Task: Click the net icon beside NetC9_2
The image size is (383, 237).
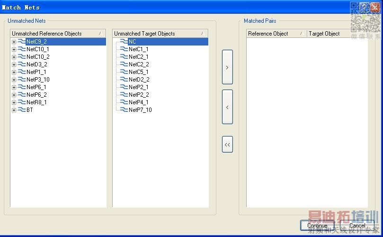Action: point(22,41)
